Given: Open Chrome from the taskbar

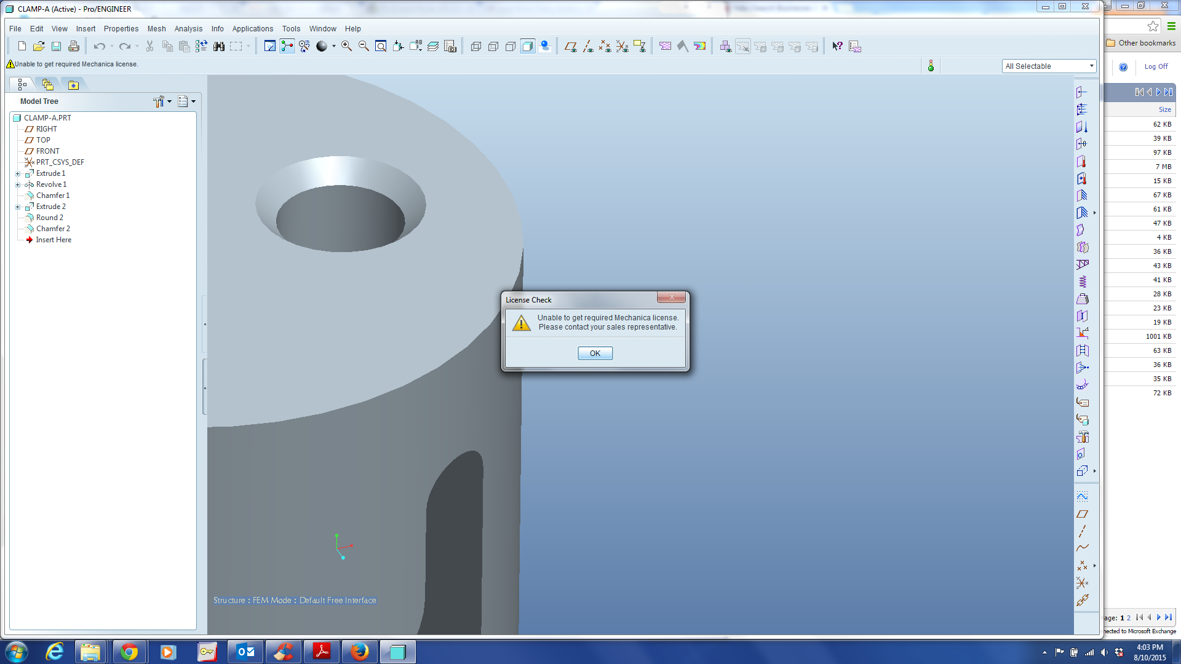Looking at the screenshot, I should coord(129,652).
